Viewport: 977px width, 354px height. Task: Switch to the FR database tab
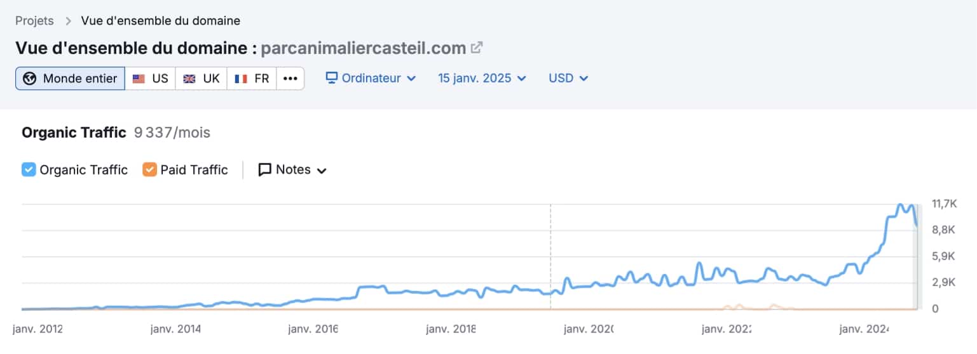pyautogui.click(x=252, y=79)
